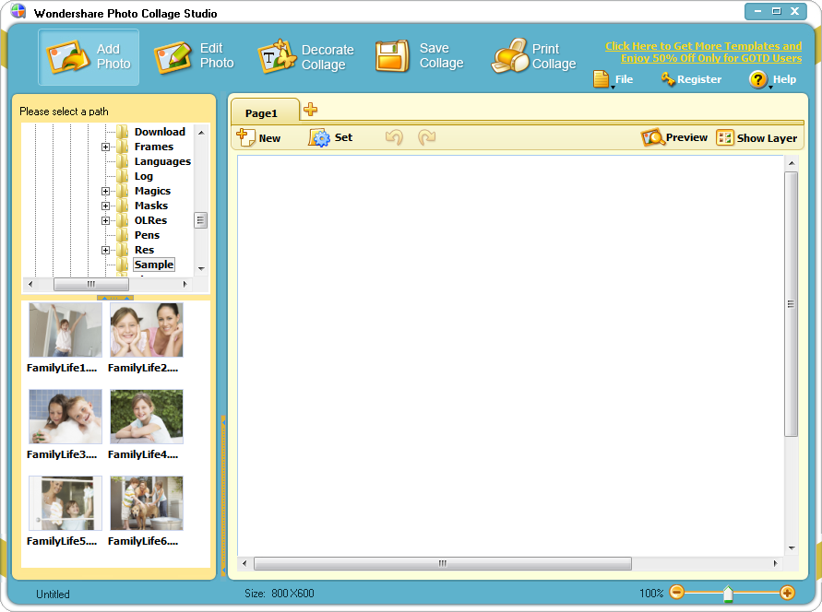This screenshot has width=822, height=612.
Task: Open the Set settings button
Action: [x=330, y=137]
